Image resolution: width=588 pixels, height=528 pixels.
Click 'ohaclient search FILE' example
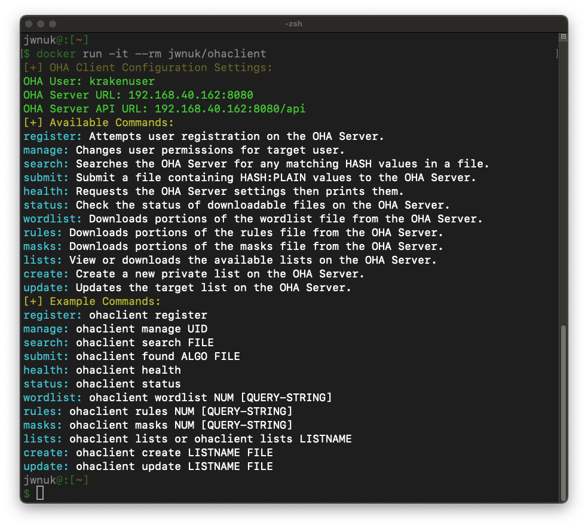[145, 343]
